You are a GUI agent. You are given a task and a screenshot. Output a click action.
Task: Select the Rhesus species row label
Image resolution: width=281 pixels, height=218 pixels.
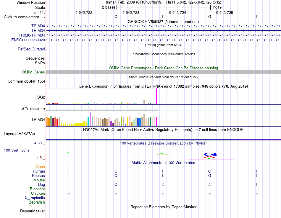point(38,176)
